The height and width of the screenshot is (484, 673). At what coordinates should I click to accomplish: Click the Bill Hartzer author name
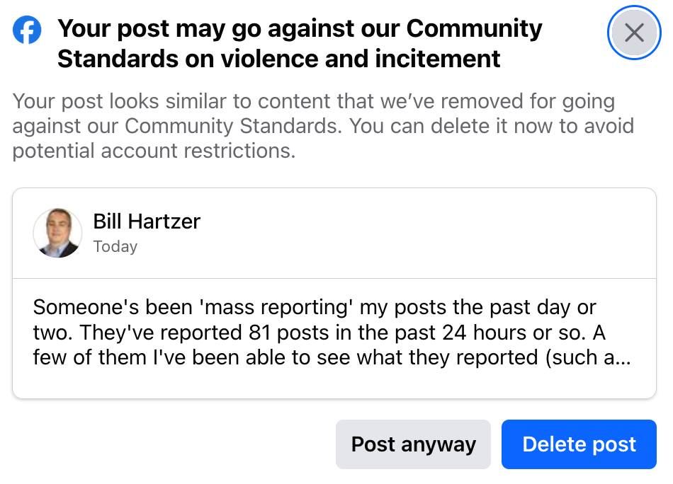click(147, 221)
